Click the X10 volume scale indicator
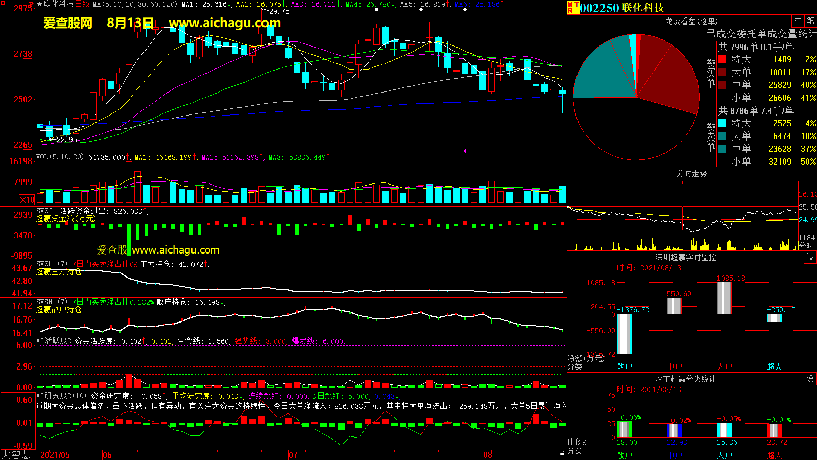Image resolution: width=817 pixels, height=460 pixels. pos(27,200)
